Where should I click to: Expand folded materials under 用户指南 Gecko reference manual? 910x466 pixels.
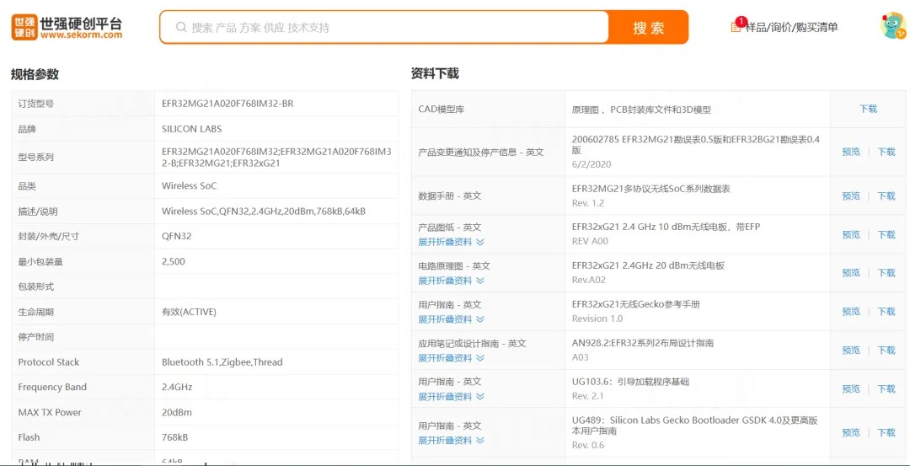click(x=451, y=319)
